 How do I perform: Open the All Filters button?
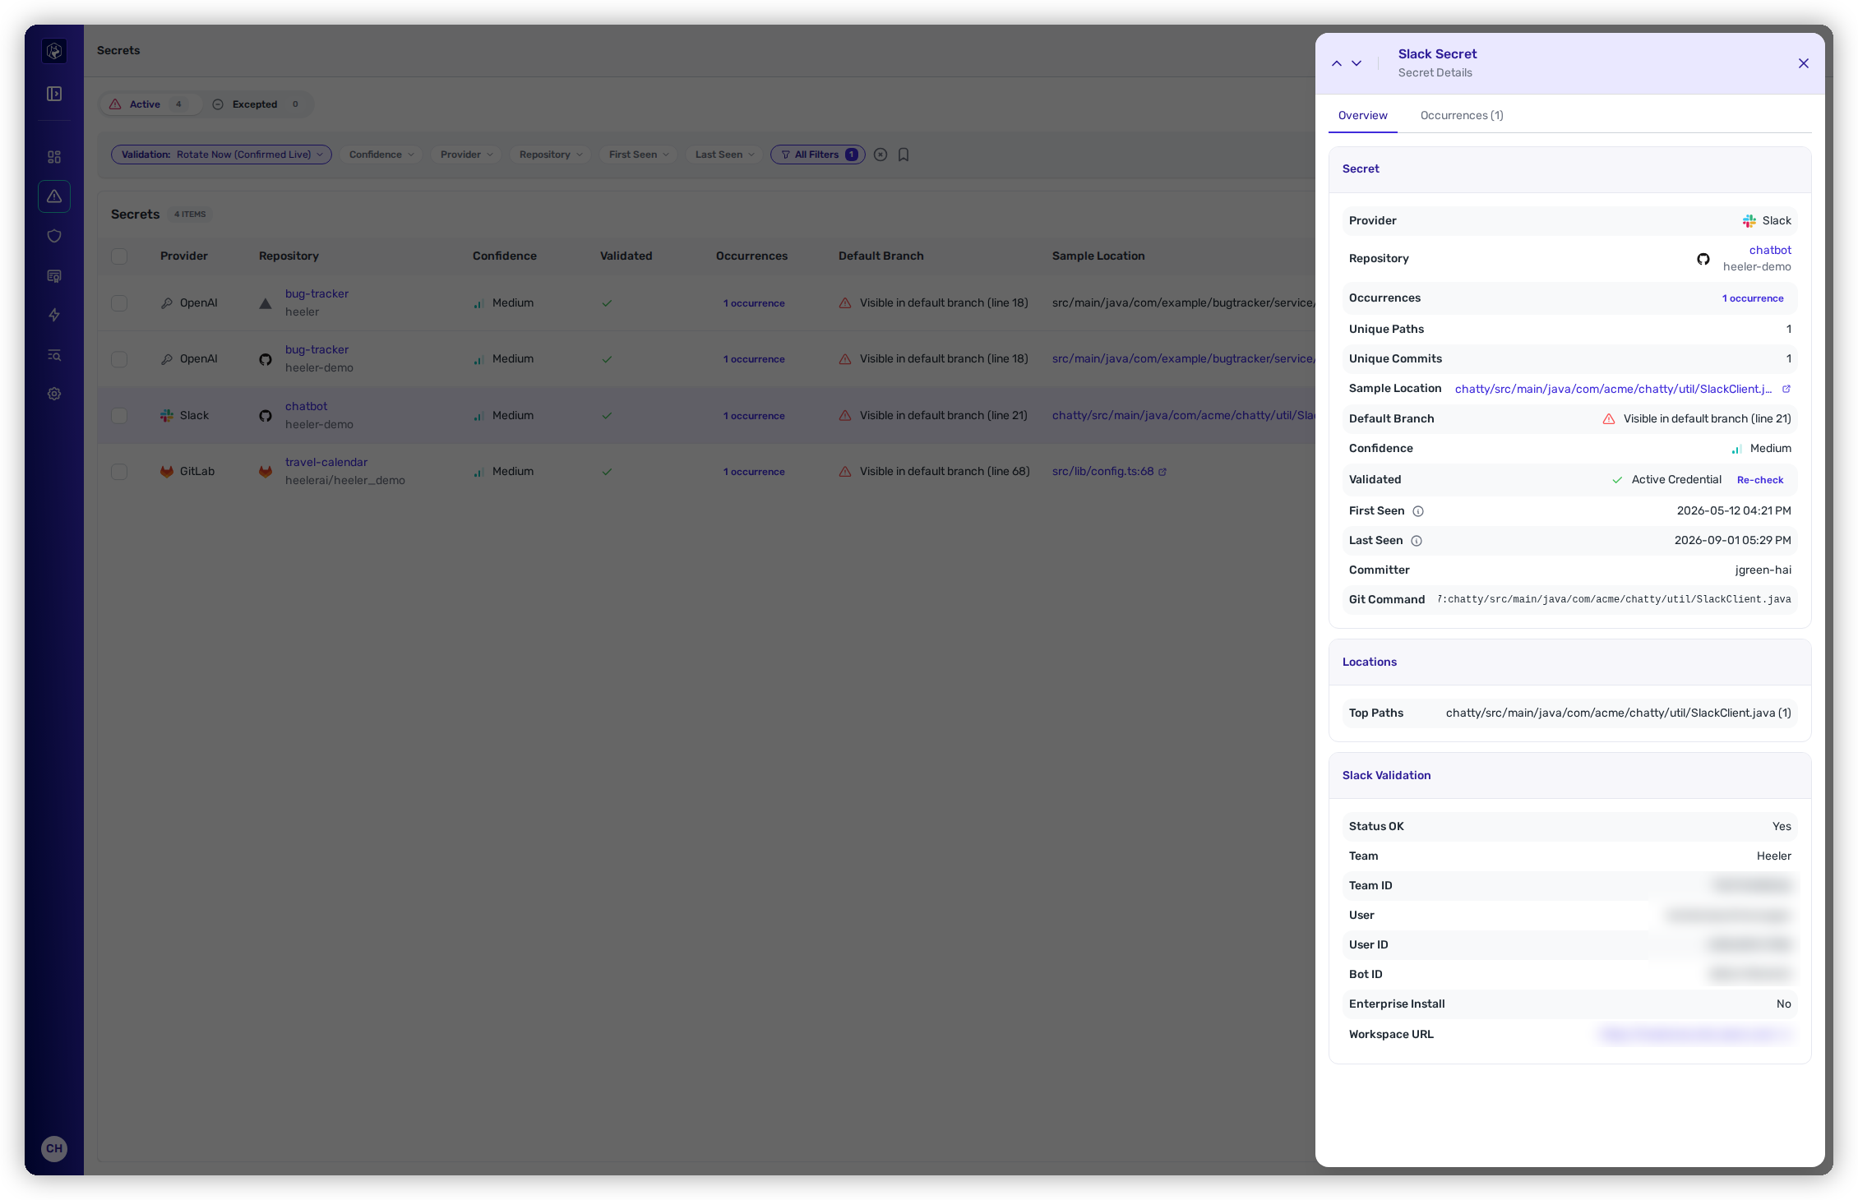coord(817,155)
